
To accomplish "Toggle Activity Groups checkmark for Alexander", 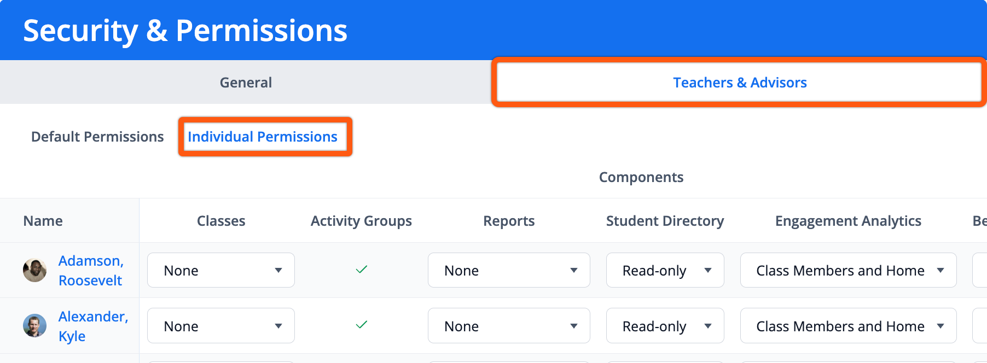I will pyautogui.click(x=361, y=325).
